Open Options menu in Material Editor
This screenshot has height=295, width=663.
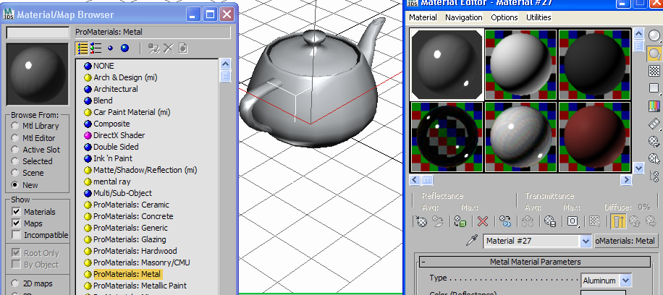504,17
